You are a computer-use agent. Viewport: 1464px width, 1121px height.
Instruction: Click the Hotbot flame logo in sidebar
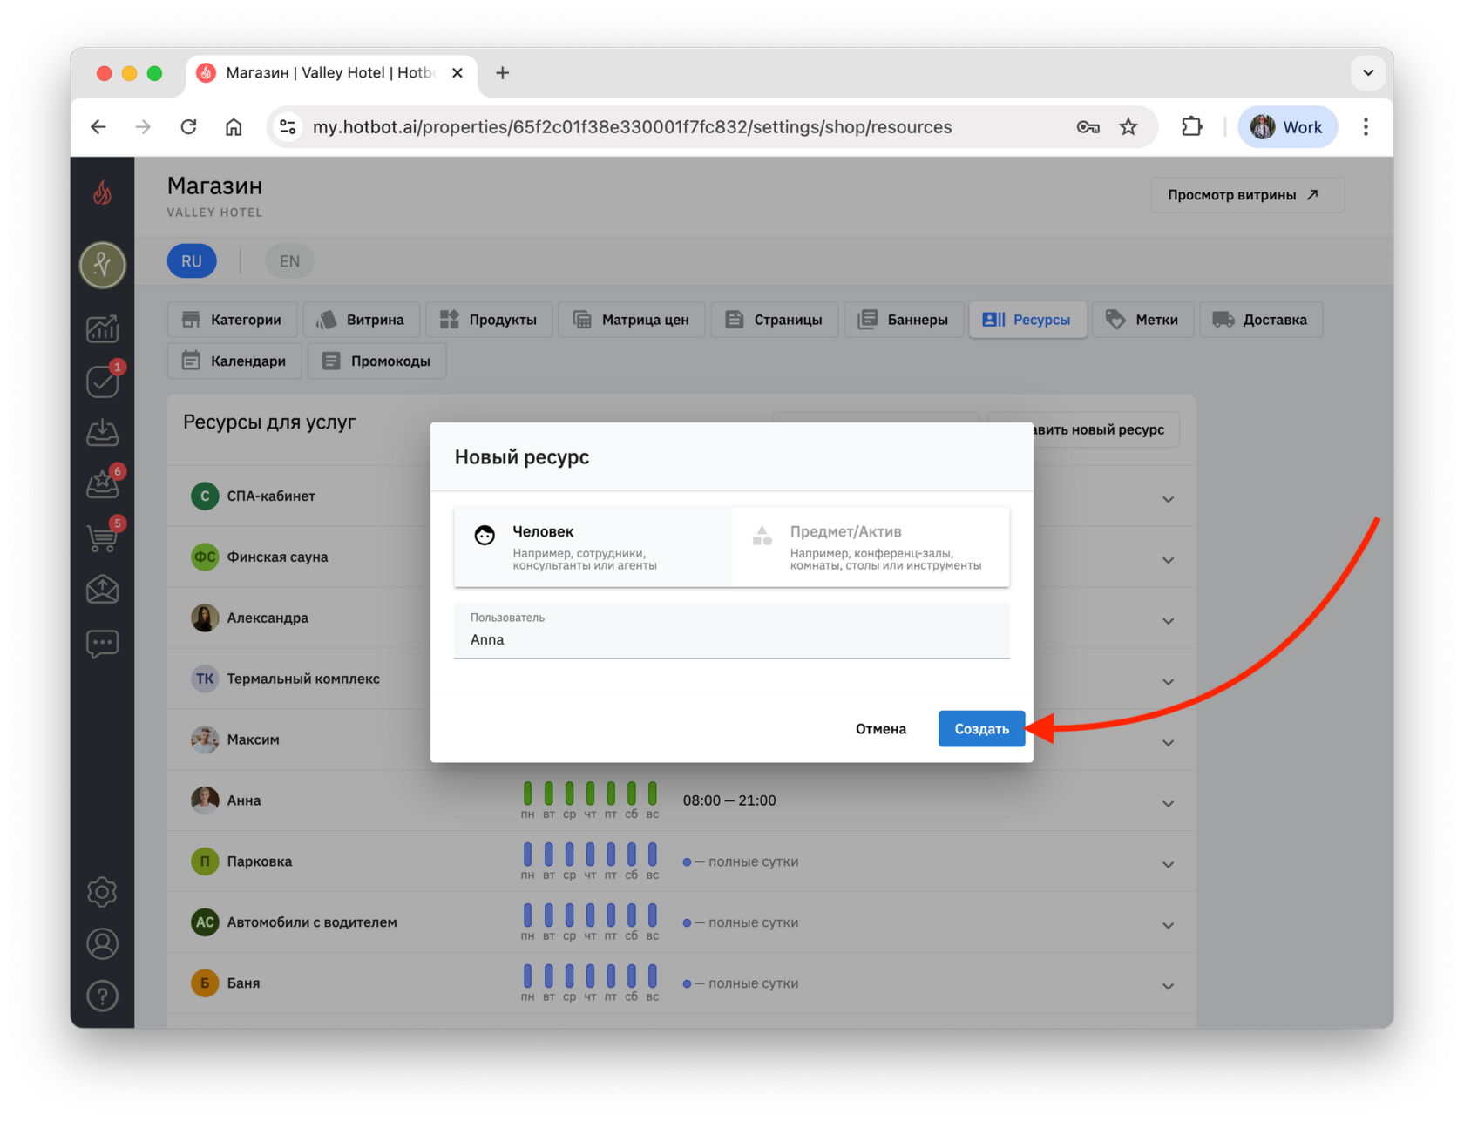[x=103, y=192]
